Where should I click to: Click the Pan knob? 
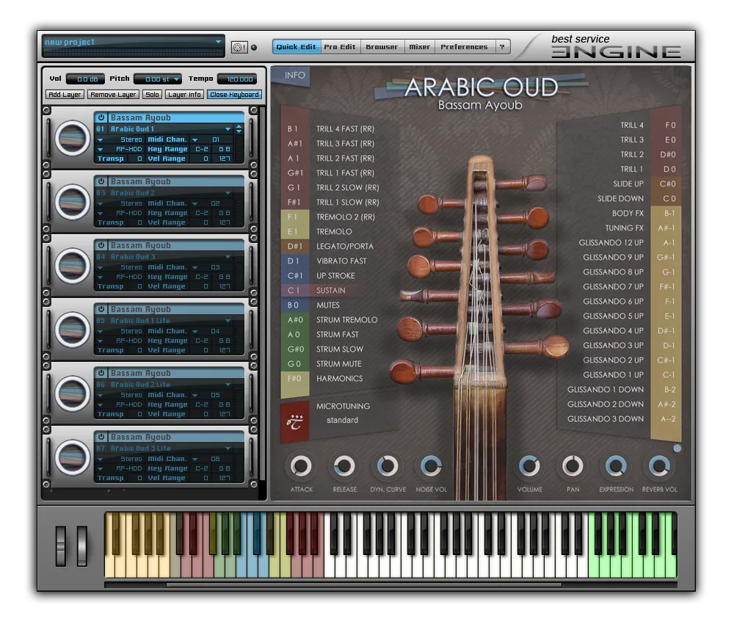point(573,466)
